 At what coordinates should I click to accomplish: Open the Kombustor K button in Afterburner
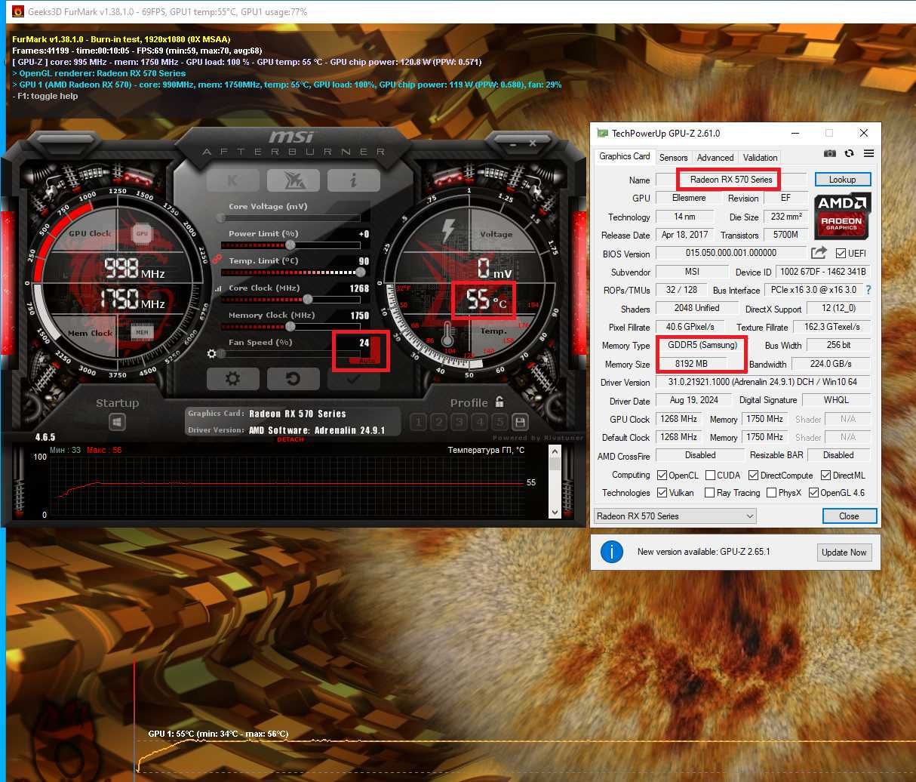(x=232, y=180)
